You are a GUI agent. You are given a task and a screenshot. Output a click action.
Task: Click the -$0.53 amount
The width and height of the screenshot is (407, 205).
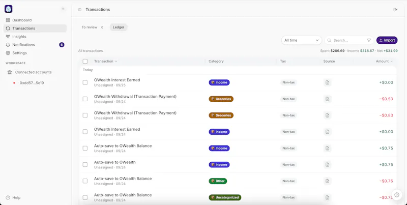[386, 99]
